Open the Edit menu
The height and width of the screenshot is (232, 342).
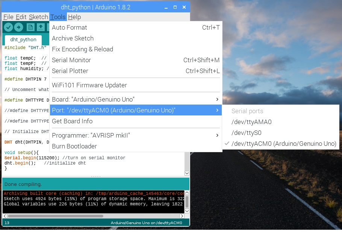point(21,17)
